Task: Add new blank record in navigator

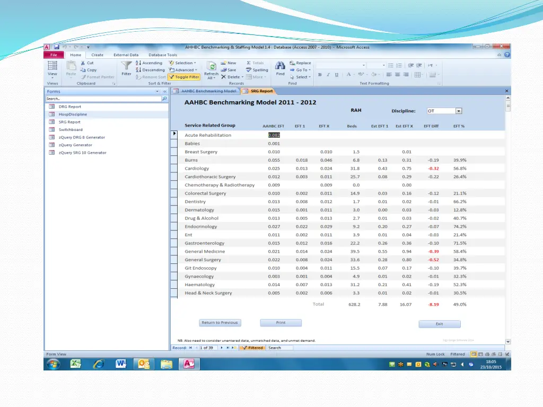Action: point(234,348)
